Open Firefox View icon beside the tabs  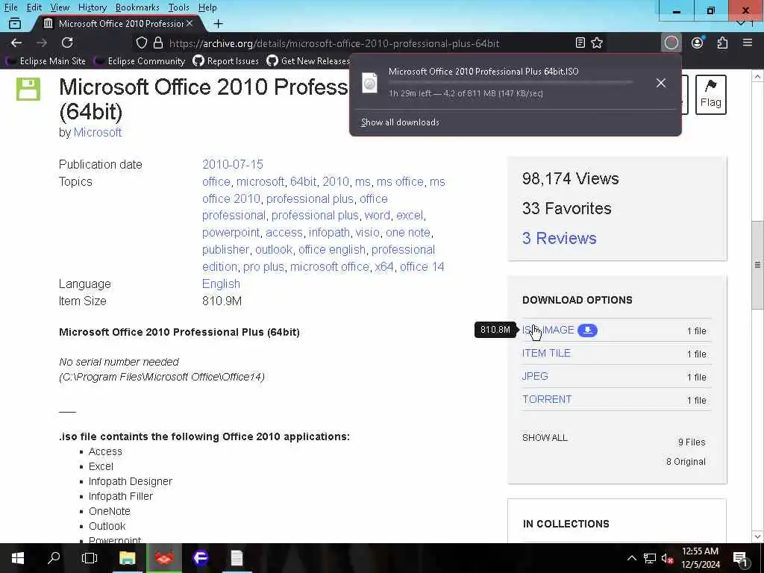[15, 23]
